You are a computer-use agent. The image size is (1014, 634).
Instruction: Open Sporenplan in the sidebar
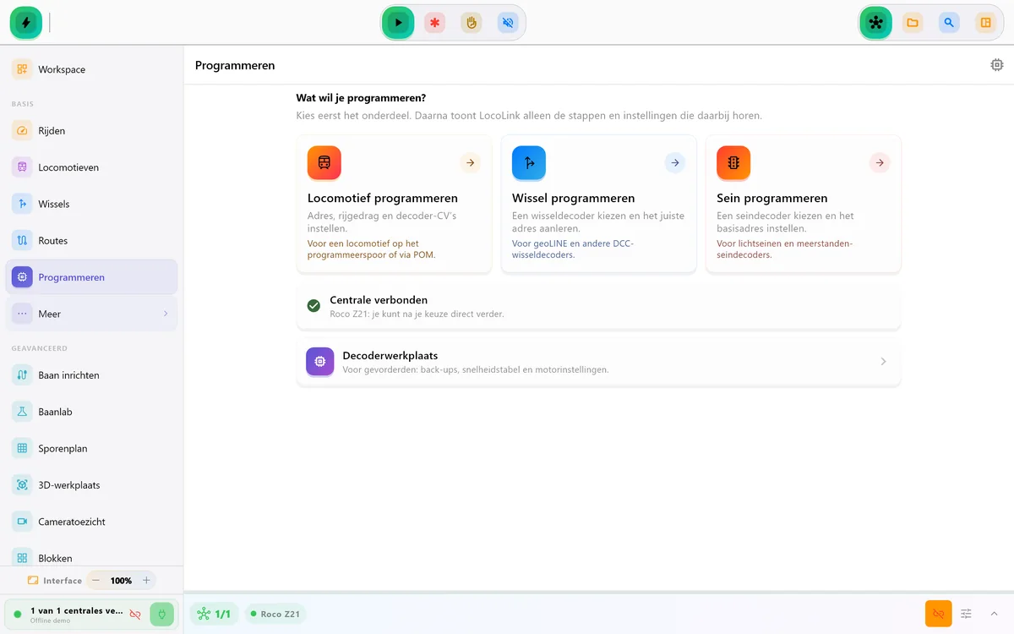tap(91, 449)
